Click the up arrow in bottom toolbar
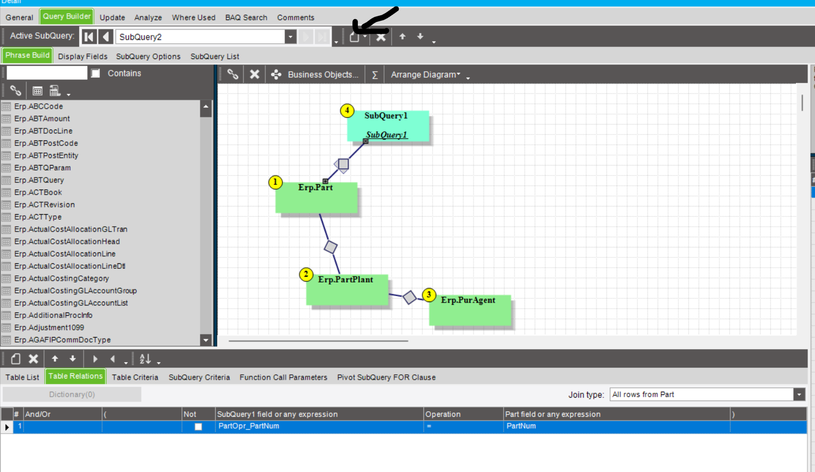Screen dimensions: 815x472 tap(55, 359)
